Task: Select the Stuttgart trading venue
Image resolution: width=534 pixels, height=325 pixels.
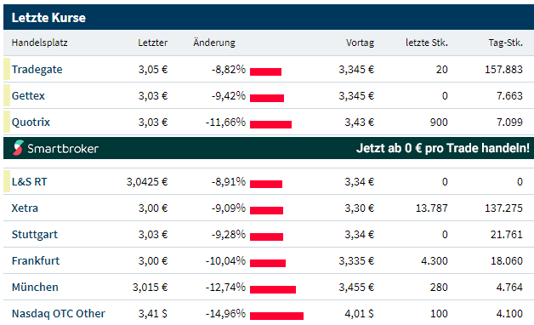Action: coord(35,235)
